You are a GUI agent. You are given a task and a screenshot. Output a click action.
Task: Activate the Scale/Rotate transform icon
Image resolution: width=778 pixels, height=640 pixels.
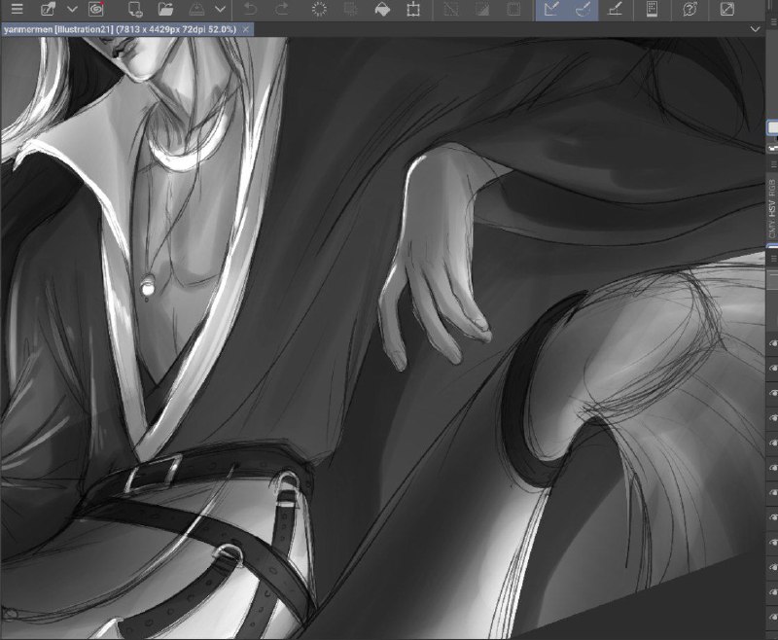click(412, 9)
